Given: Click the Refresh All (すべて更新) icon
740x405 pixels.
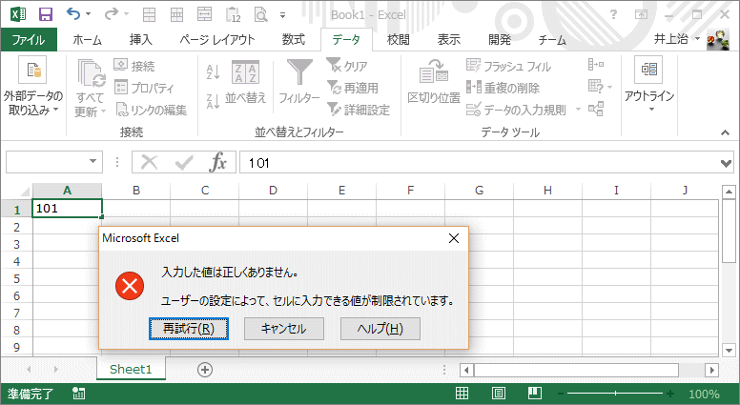Looking at the screenshot, I should (x=91, y=89).
